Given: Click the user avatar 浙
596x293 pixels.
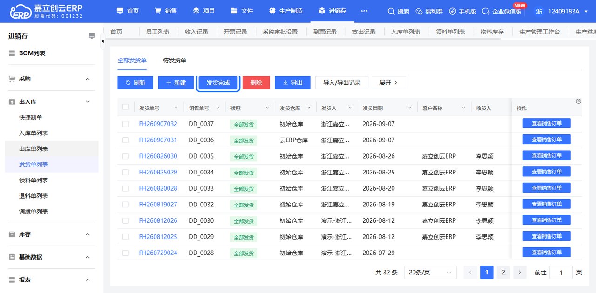Looking at the screenshot, I should 539,11.
